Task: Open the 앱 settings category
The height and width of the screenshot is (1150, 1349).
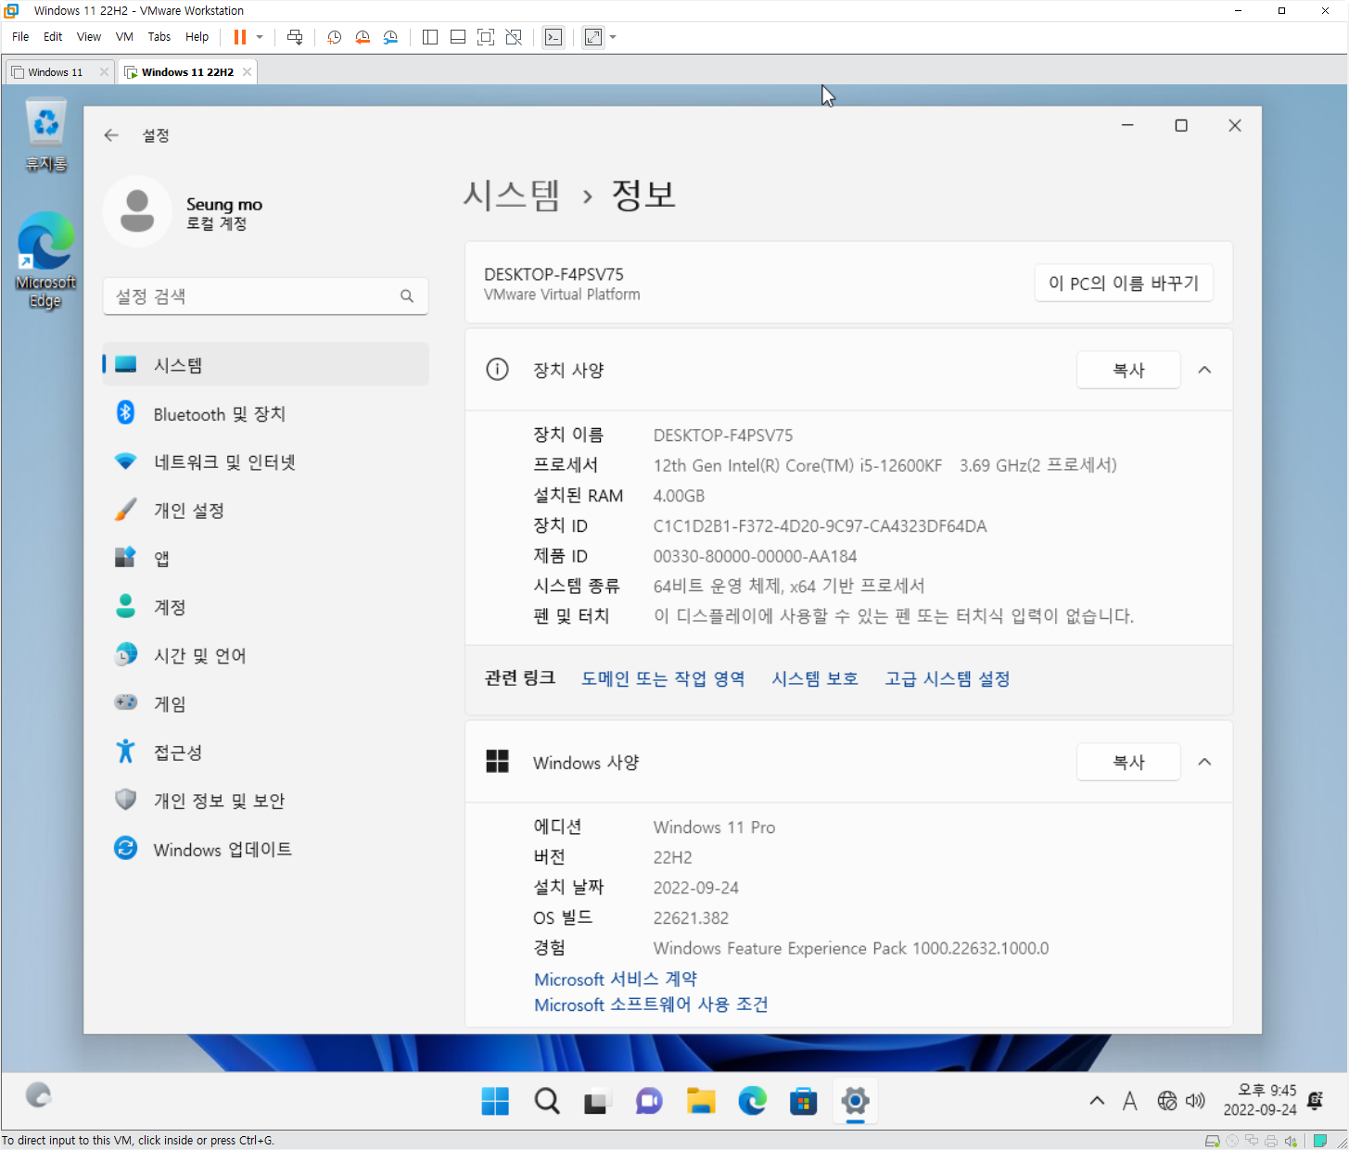Action: (x=265, y=558)
